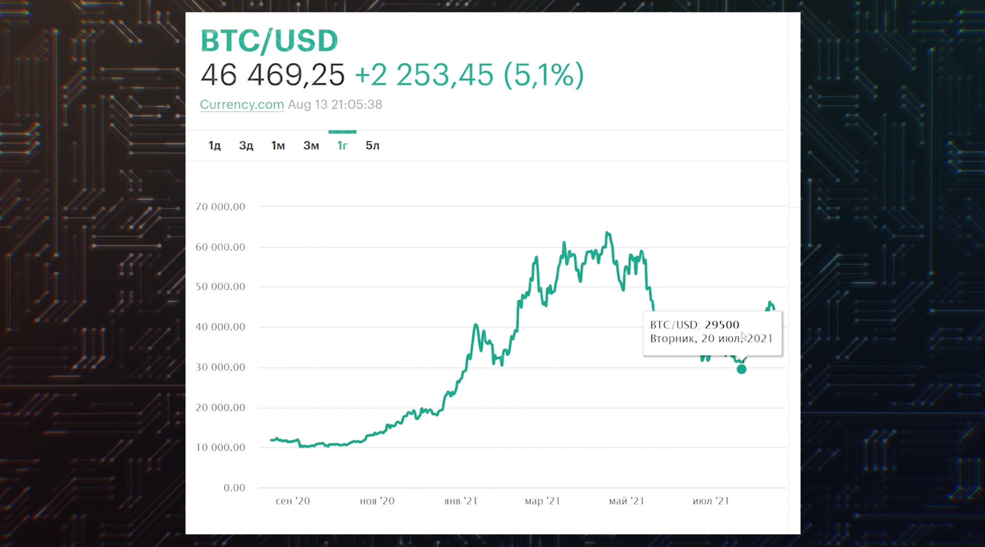Screen dimensions: 985x547
Task: Click the 70 000.00 price axis label
Action: [220, 207]
